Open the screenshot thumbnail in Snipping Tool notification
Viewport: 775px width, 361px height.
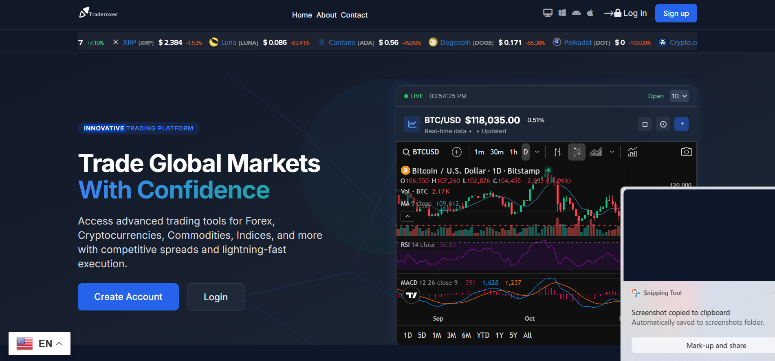pyautogui.click(x=699, y=235)
